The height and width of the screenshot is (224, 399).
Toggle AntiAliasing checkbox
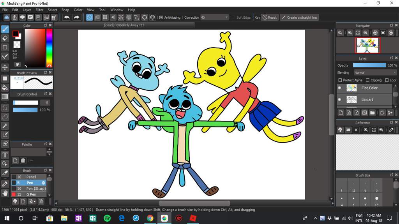161,17
